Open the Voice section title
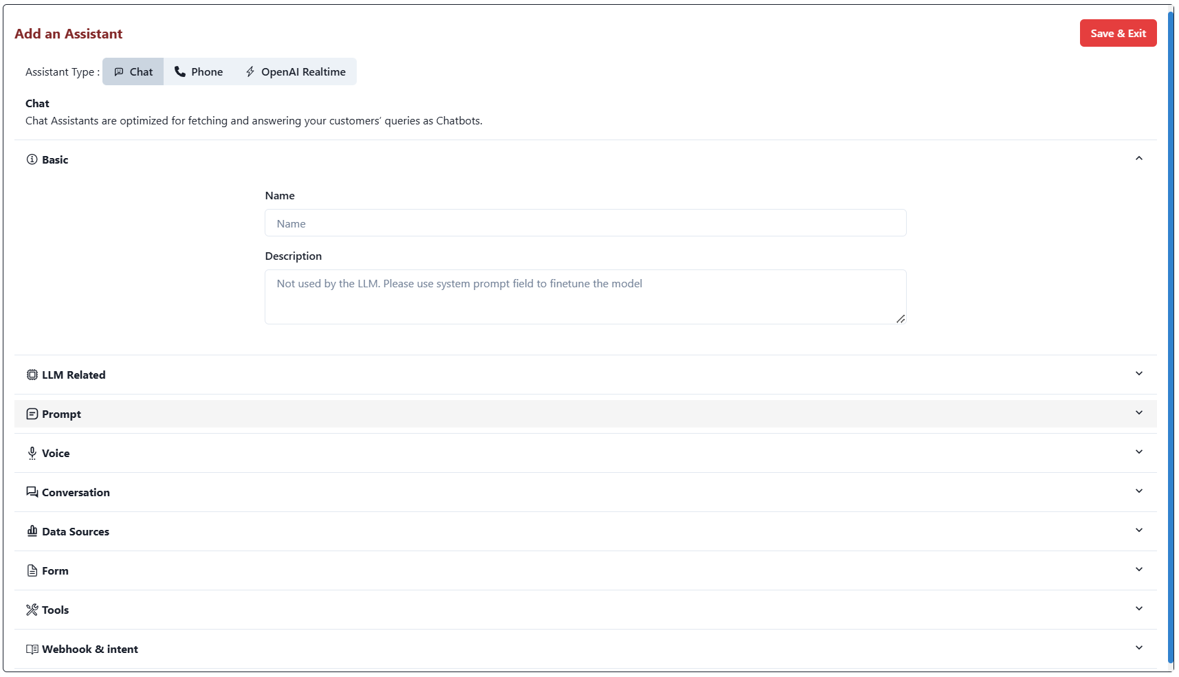 click(56, 453)
